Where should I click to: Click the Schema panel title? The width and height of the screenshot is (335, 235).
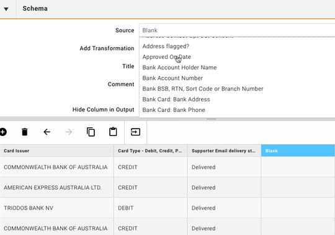(35, 9)
